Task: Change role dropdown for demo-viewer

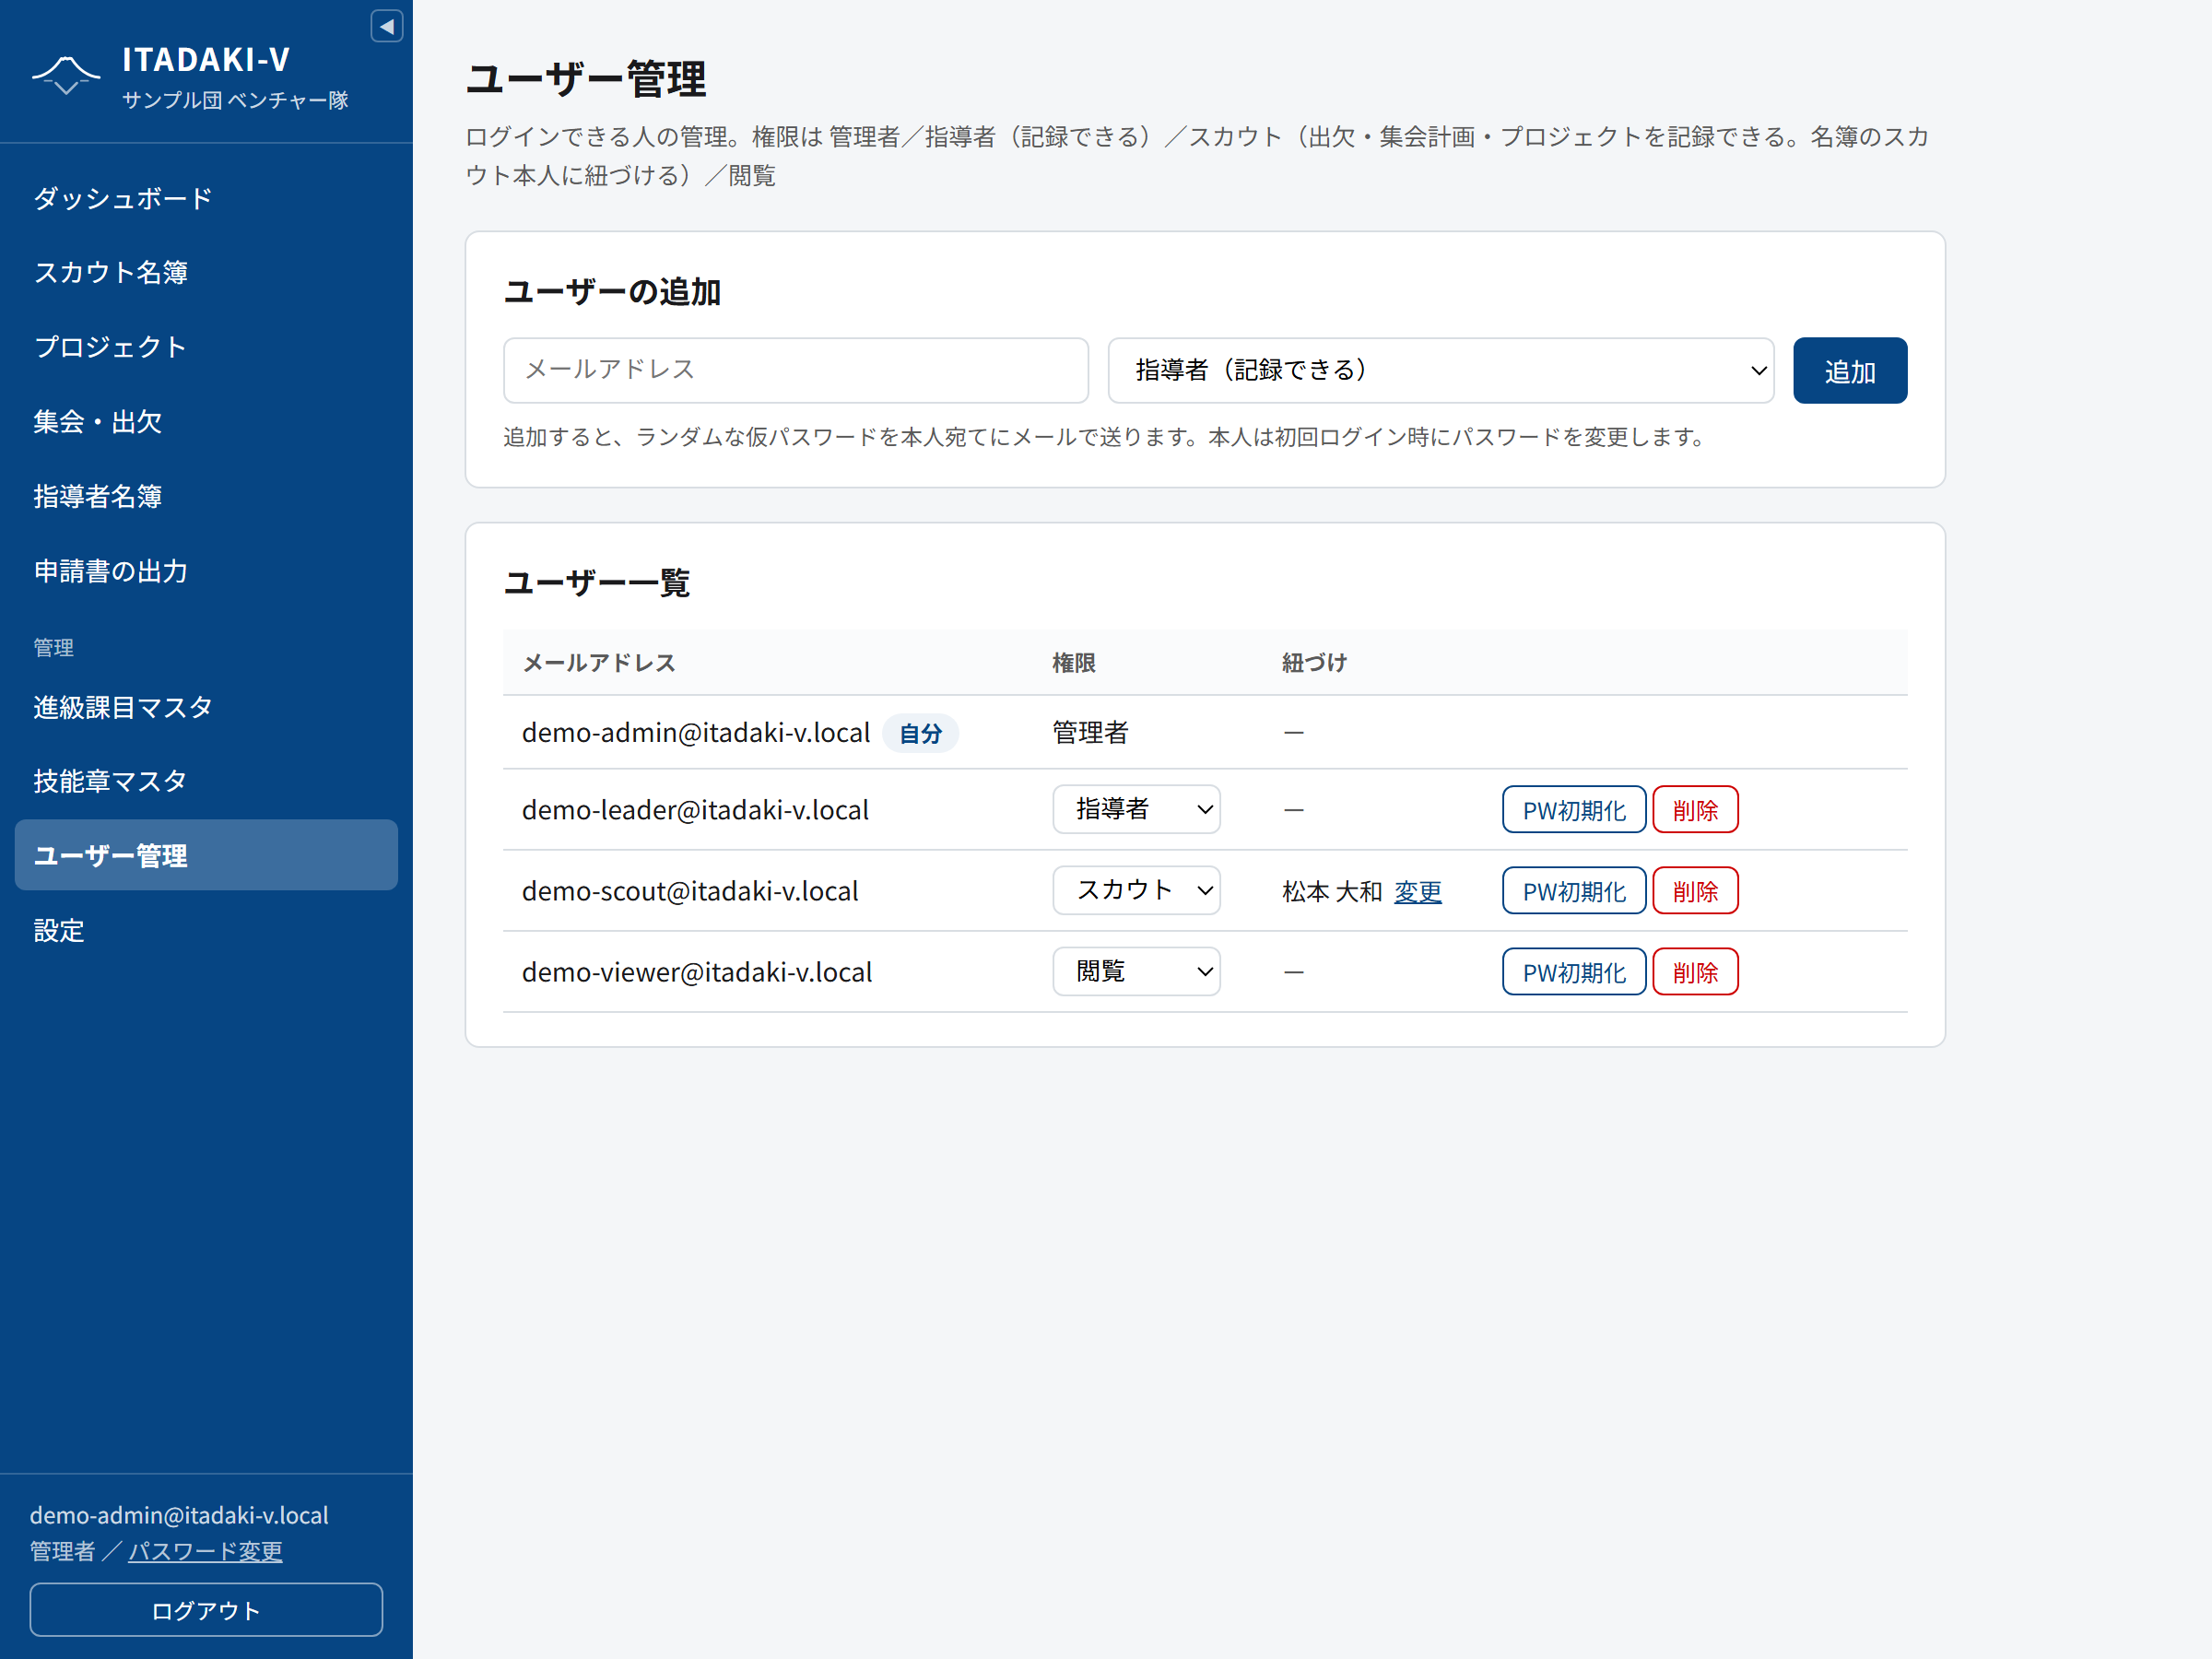Action: click(x=1136, y=971)
